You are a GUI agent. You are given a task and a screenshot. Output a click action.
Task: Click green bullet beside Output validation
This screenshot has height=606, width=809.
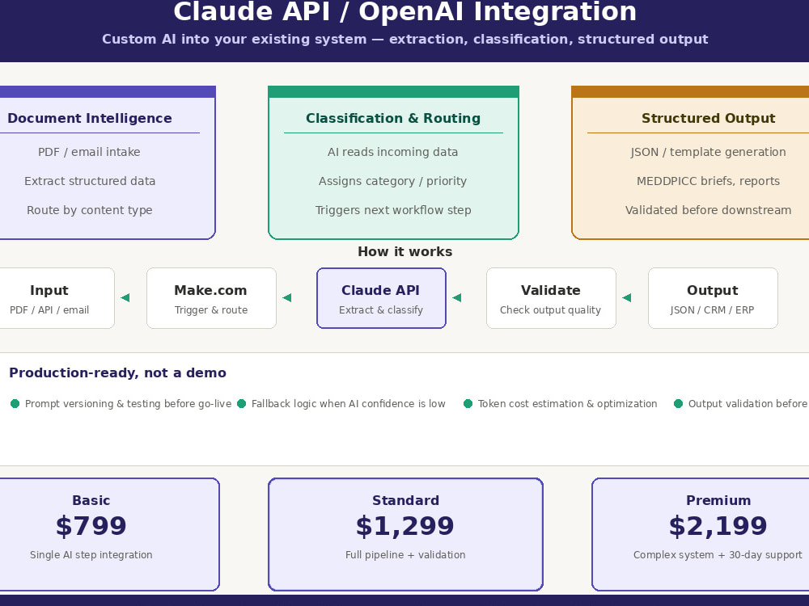pyautogui.click(x=679, y=403)
